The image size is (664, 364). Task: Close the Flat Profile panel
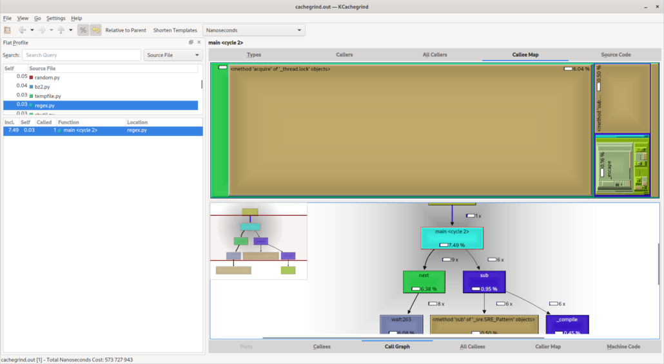pyautogui.click(x=199, y=43)
